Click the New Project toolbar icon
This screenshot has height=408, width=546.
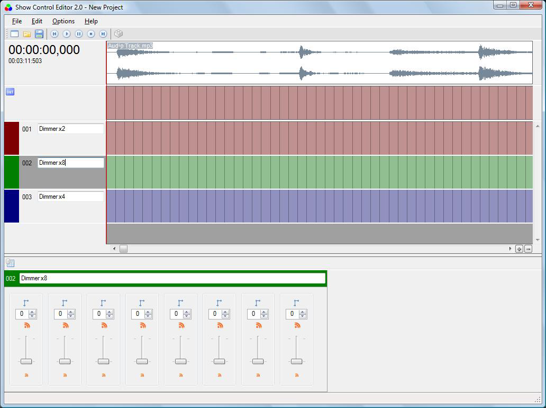[x=15, y=34]
